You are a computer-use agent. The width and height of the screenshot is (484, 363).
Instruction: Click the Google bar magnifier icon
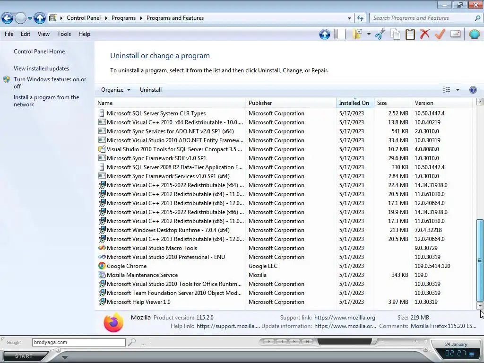tap(132, 342)
